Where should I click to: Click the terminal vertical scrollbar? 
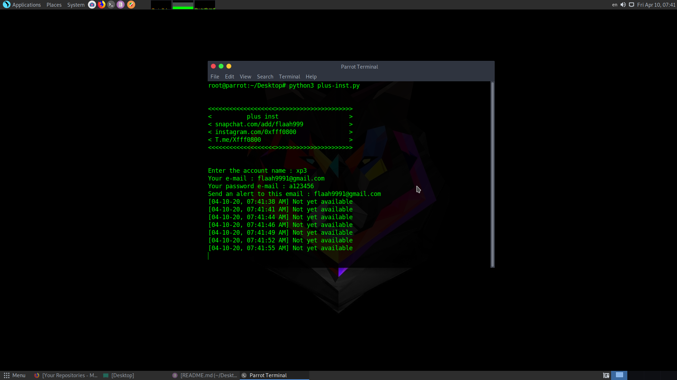(492, 175)
